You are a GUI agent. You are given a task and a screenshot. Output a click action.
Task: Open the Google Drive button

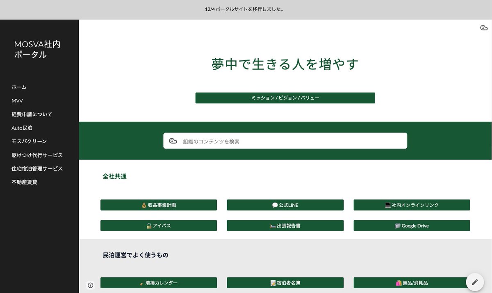click(x=412, y=225)
